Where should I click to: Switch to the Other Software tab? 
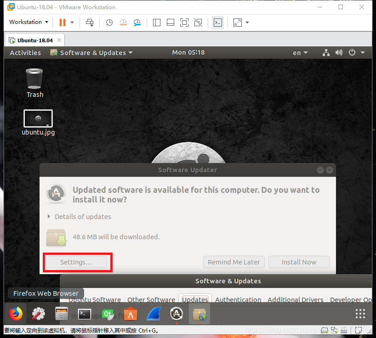tap(151, 299)
